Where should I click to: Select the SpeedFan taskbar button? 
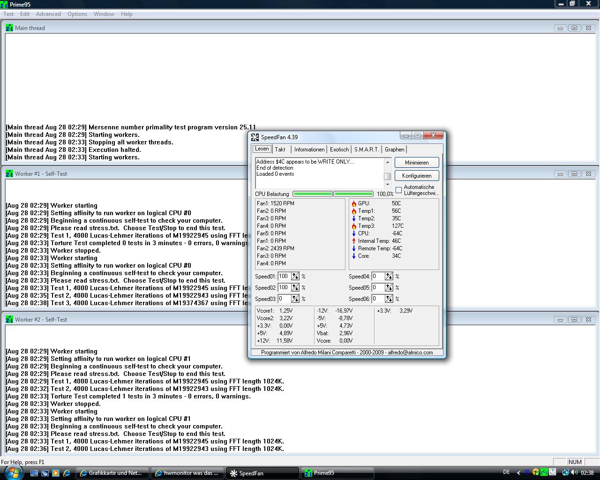click(x=262, y=473)
